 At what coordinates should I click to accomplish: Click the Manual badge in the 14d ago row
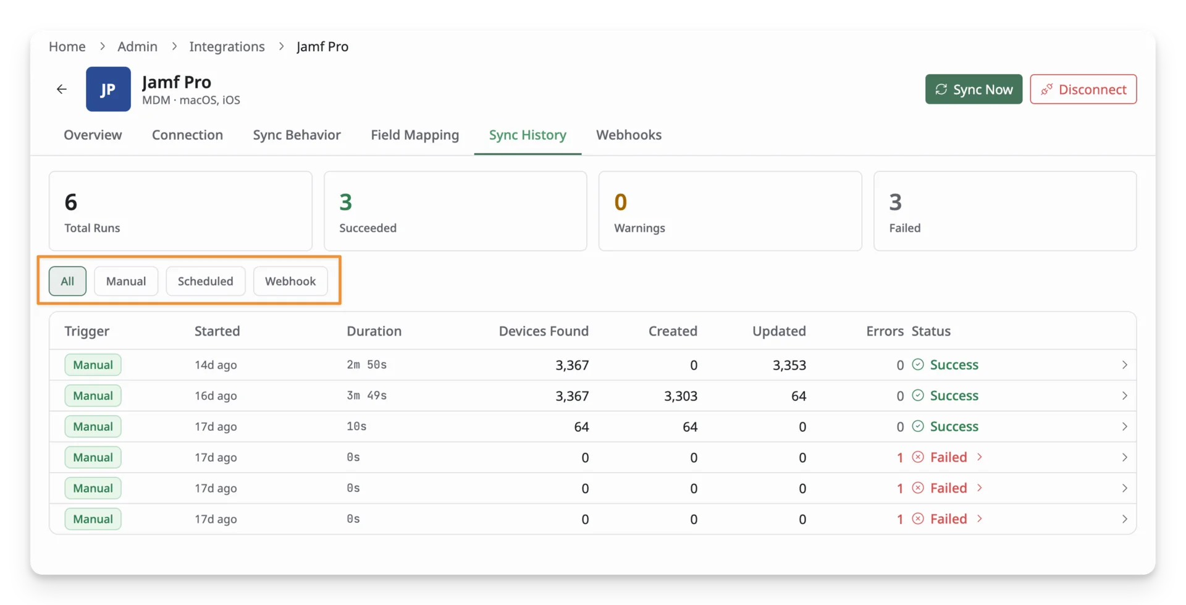pos(93,365)
